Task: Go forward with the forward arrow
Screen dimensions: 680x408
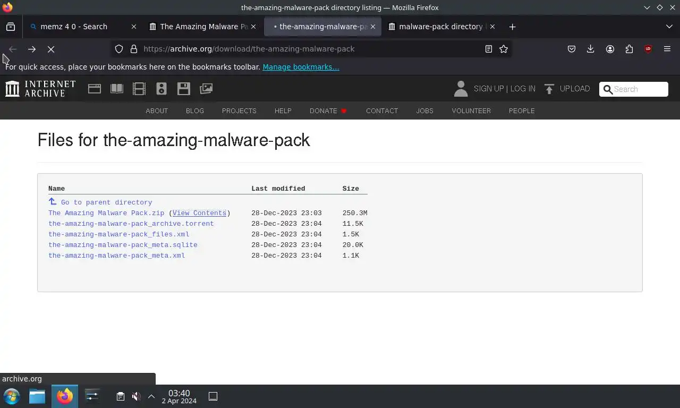Action: click(x=32, y=49)
